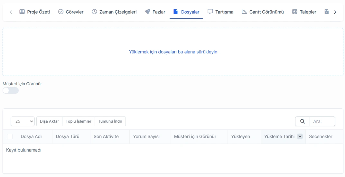This screenshot has height=177, width=345.
Task: Go to previous tabs with left arrow
Action: pyautogui.click(x=11, y=12)
